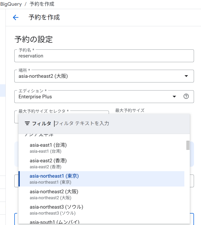Open the edition help question-mark icon
This screenshot has height=225, width=201.
[186, 96]
